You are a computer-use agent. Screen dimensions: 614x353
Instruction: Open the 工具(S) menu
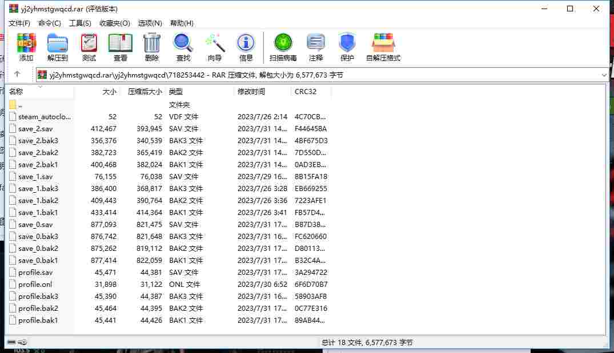(80, 23)
